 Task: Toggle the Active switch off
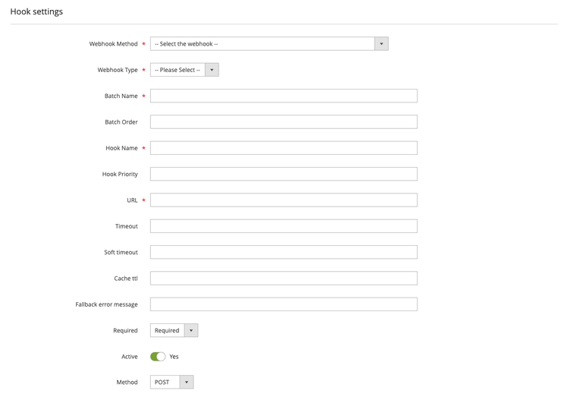pos(158,357)
